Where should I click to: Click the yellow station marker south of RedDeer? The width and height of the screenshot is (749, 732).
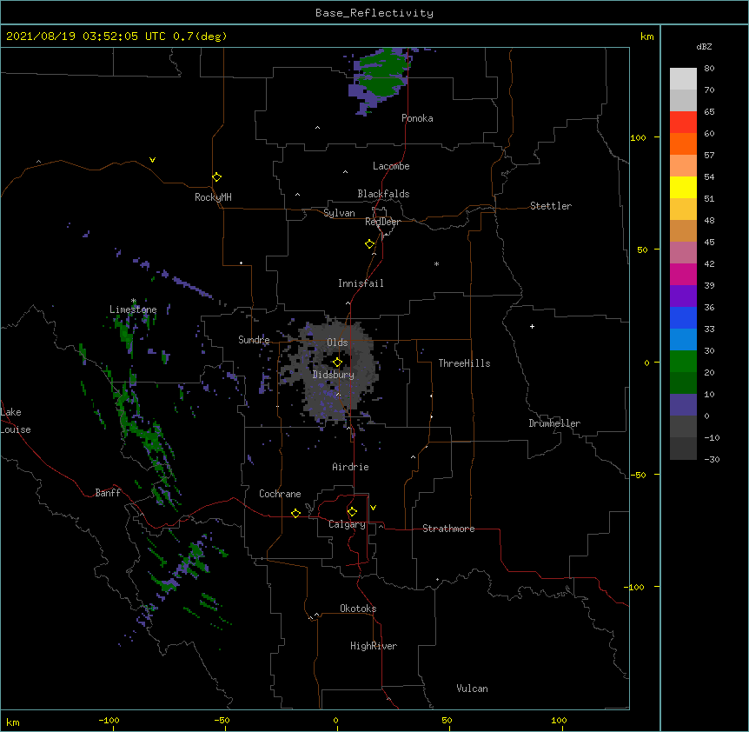[x=369, y=244]
